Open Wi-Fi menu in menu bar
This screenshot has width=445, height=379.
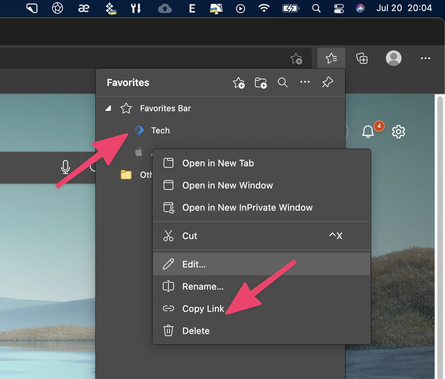pyautogui.click(x=264, y=8)
